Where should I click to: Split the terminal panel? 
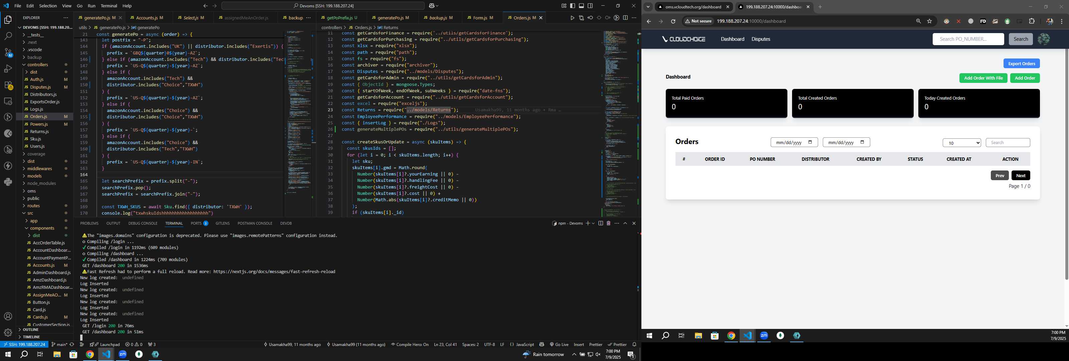601,224
